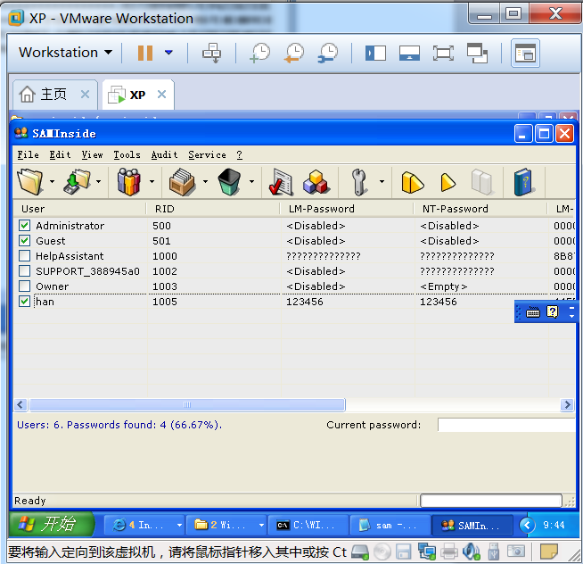Expand the arrow next to the pause button
Image resolution: width=583 pixels, height=564 pixels.
click(x=168, y=53)
